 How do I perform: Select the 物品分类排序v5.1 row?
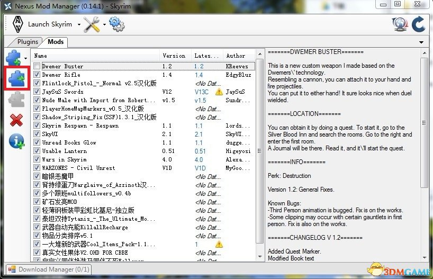(x=143, y=236)
